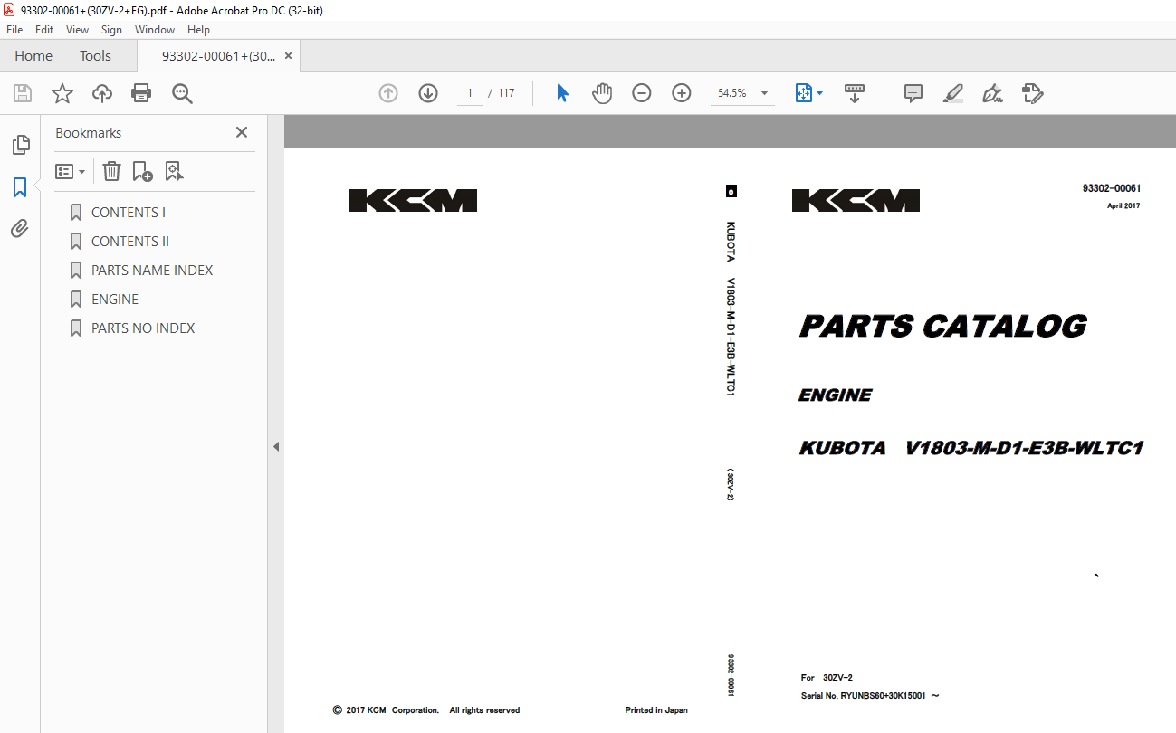Add file to starred favorites
This screenshot has height=733, width=1176.
[62, 93]
